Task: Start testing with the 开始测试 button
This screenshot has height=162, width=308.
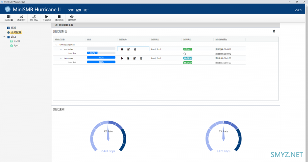Action: (47, 18)
